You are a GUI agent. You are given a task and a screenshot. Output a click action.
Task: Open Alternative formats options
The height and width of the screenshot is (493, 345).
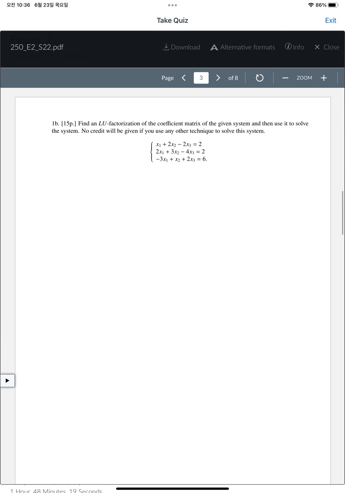coord(243,47)
